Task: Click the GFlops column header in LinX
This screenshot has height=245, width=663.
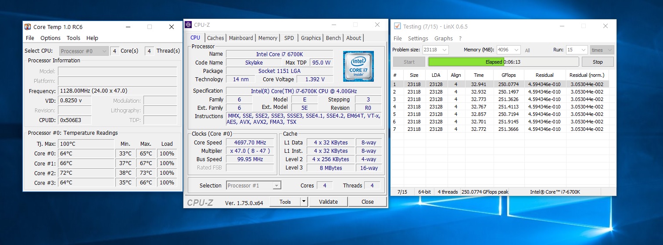Action: click(508, 75)
